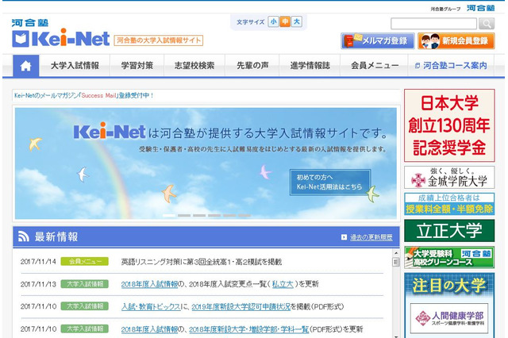
Task: Click the 金城学院大学 banner
Action: coord(449,177)
